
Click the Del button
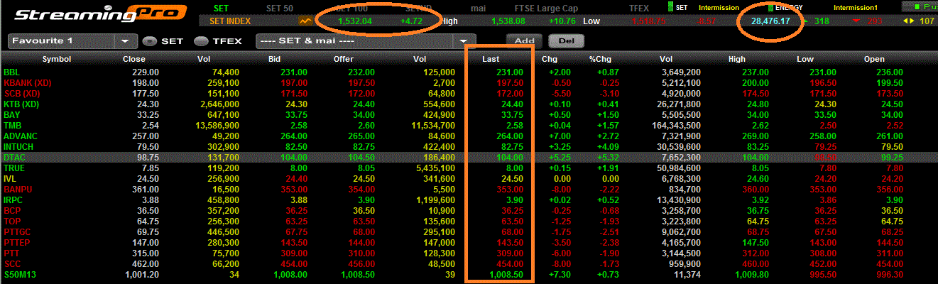[566, 40]
